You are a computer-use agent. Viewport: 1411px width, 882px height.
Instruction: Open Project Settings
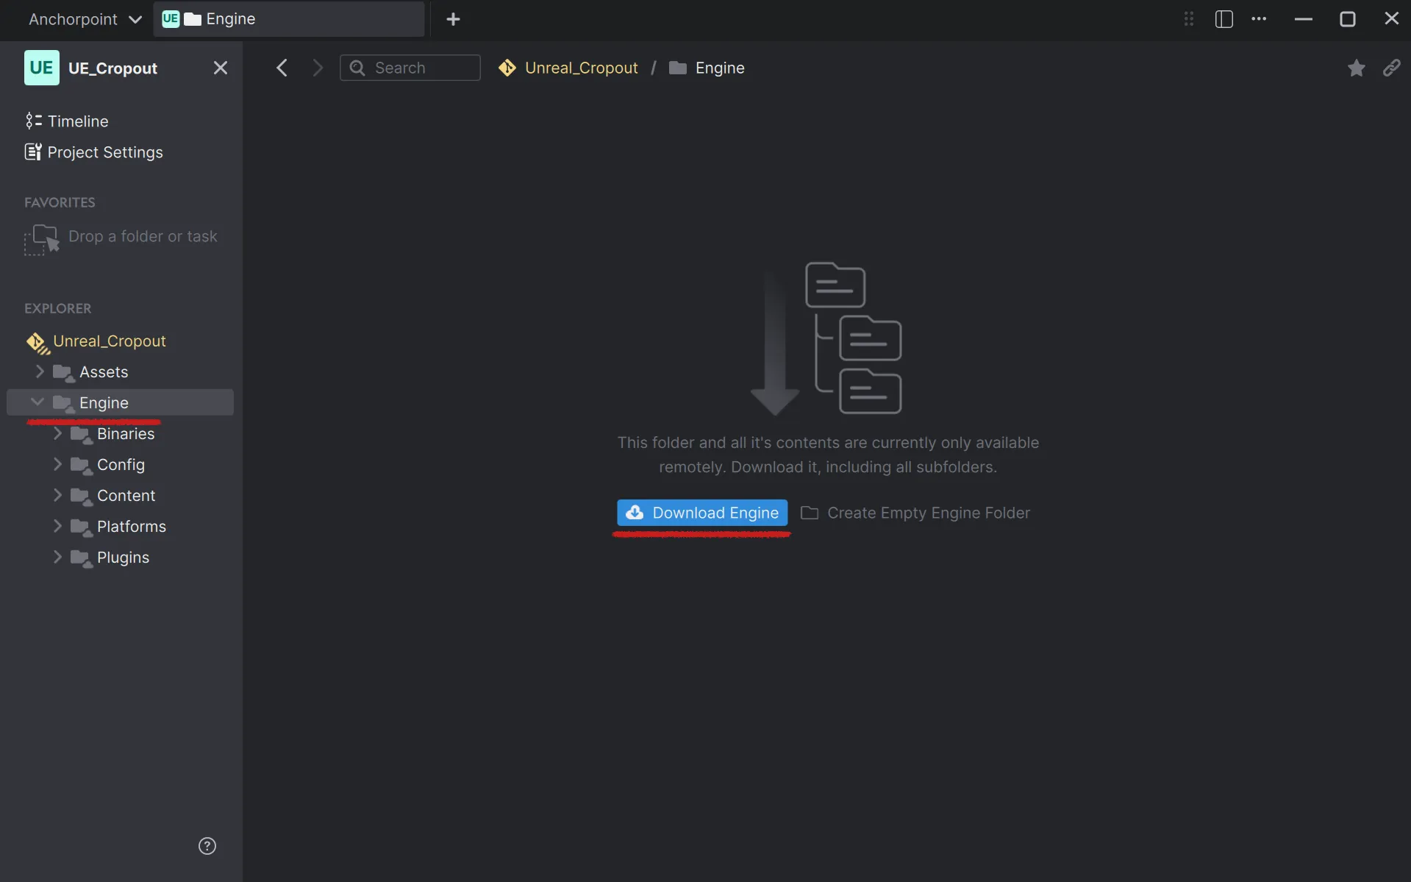(x=104, y=152)
